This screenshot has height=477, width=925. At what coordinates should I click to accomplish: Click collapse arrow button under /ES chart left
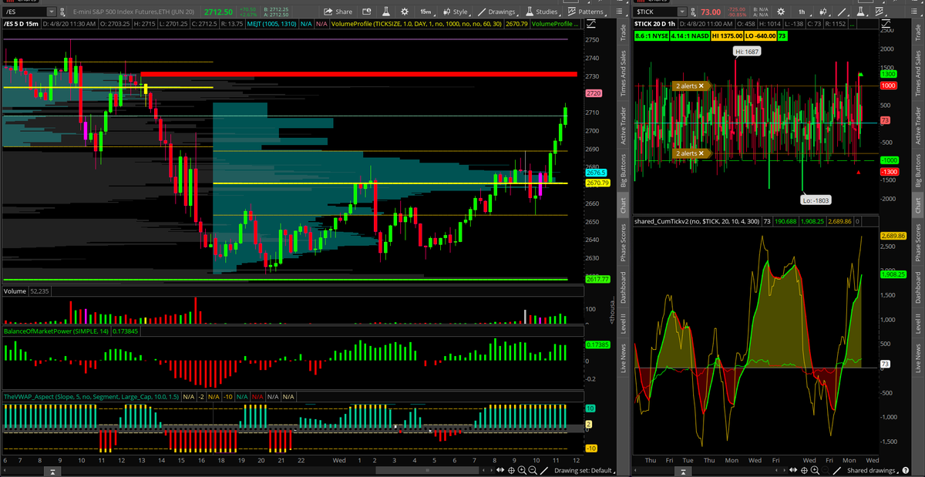[52, 471]
